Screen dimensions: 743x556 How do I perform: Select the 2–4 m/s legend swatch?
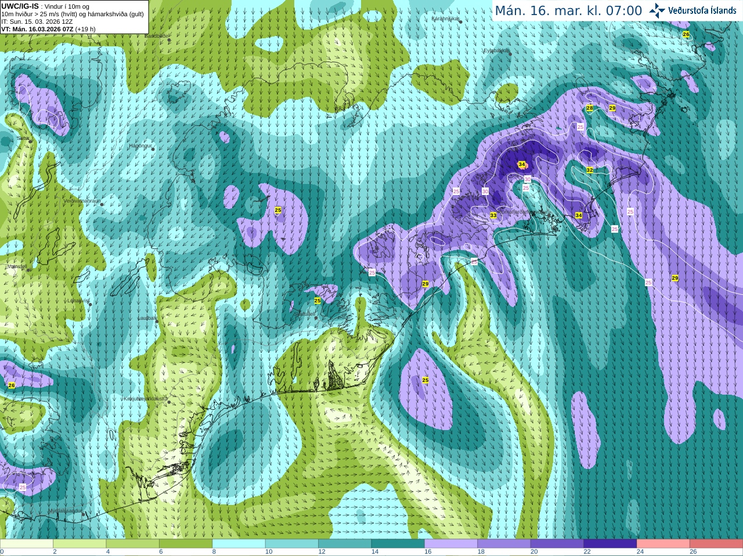(x=80, y=543)
